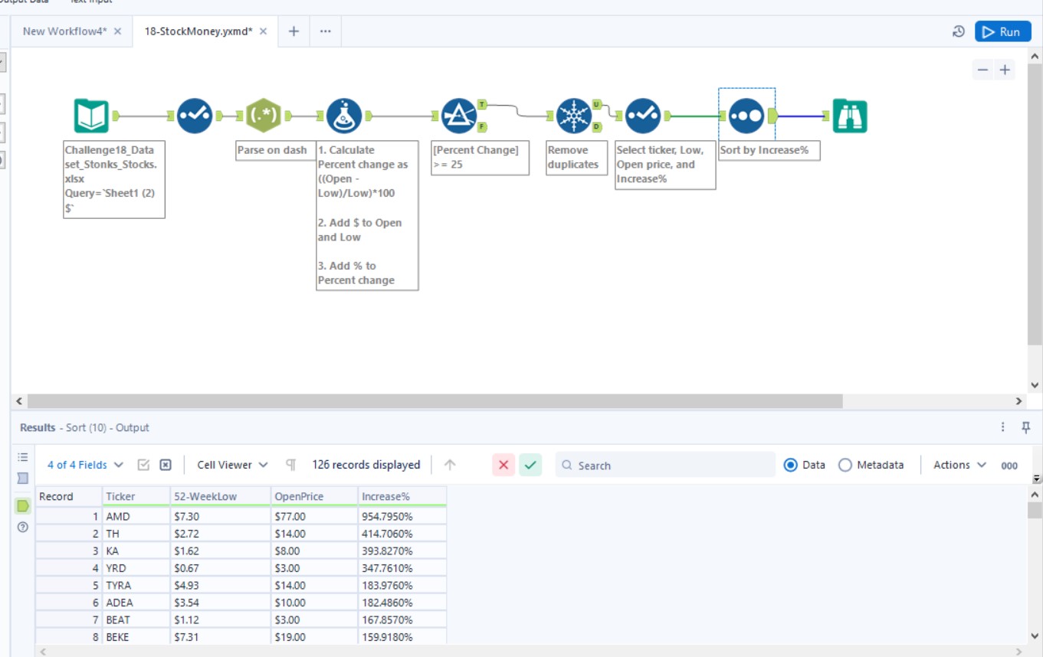Click the Input Data tool icon
The image size is (1043, 657).
point(90,116)
